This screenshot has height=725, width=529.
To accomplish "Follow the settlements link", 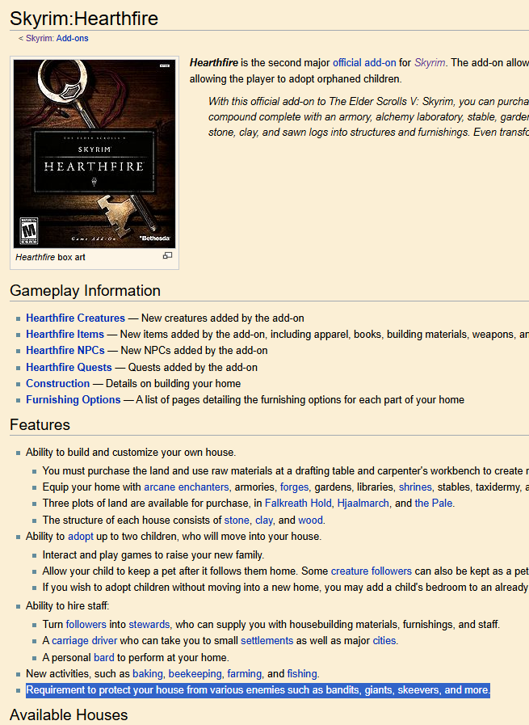I will tap(267, 640).
